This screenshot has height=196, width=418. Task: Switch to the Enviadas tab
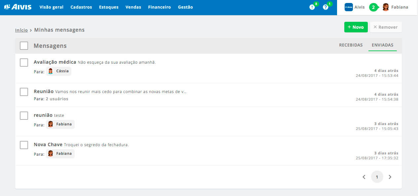[383, 45]
